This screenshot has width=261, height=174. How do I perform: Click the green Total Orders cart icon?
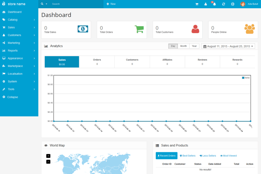coord(139,29)
